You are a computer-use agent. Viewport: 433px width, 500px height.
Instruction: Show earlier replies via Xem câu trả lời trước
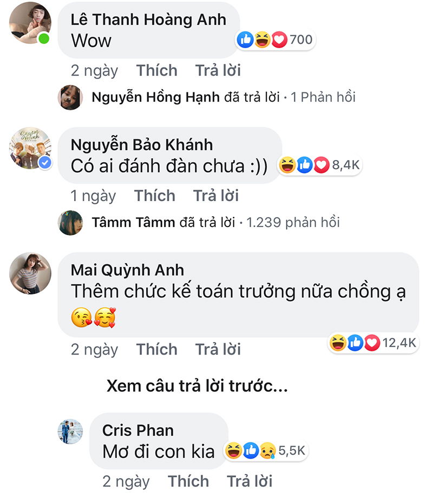197,386
